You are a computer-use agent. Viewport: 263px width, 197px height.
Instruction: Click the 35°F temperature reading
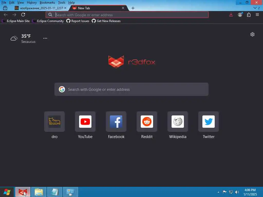pos(26,36)
